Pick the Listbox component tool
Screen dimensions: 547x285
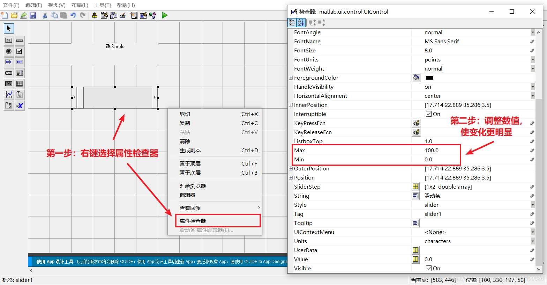tap(20, 73)
